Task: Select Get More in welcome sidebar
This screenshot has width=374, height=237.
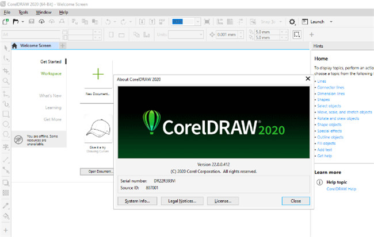Action: (52, 119)
